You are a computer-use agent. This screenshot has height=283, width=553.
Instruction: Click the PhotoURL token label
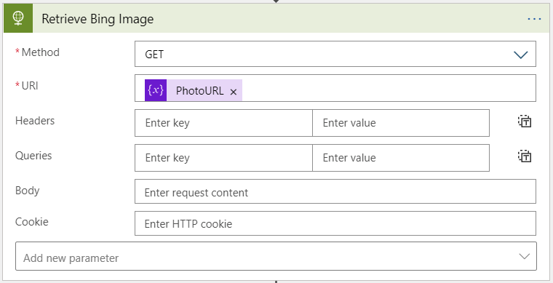click(199, 90)
